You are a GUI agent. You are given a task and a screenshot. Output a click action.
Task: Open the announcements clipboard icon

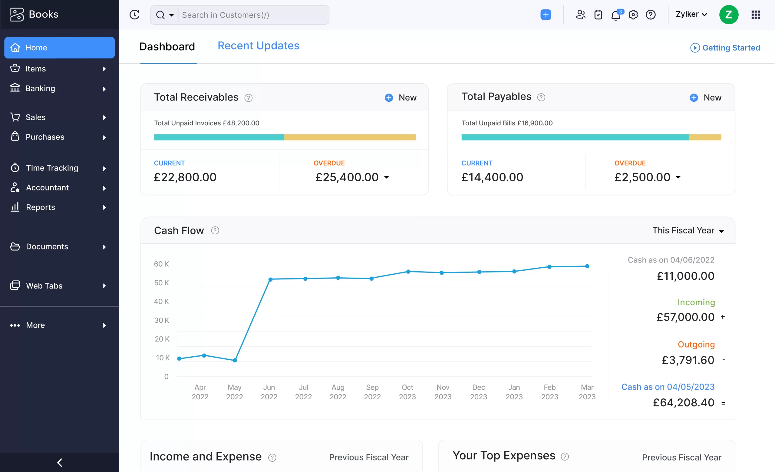[598, 15]
